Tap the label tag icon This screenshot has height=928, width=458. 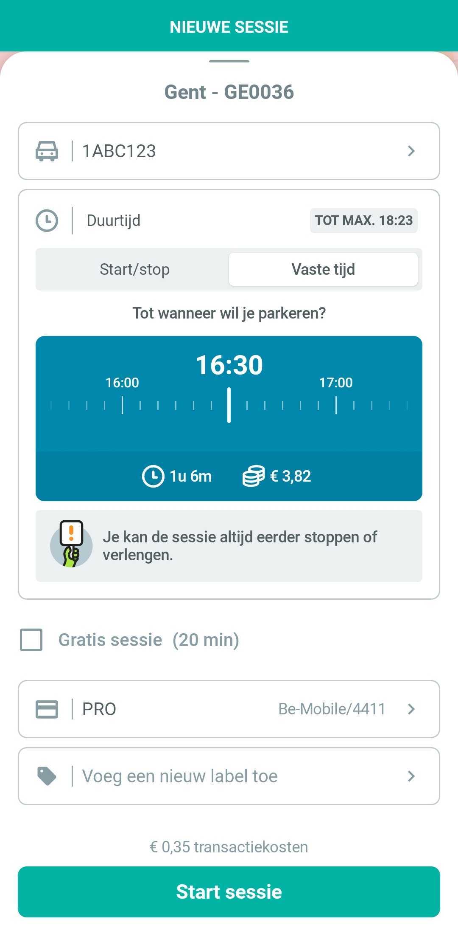(x=47, y=776)
